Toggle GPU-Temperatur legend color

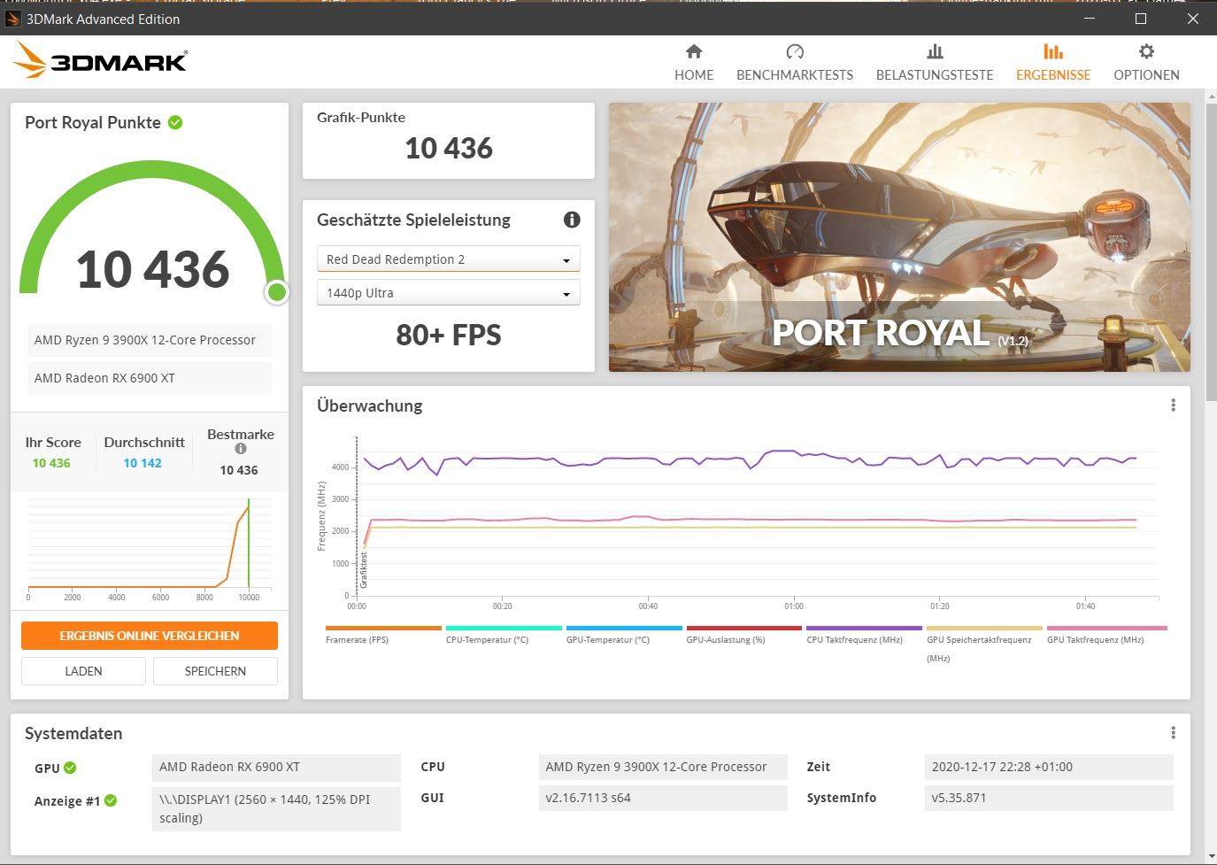pos(624,628)
